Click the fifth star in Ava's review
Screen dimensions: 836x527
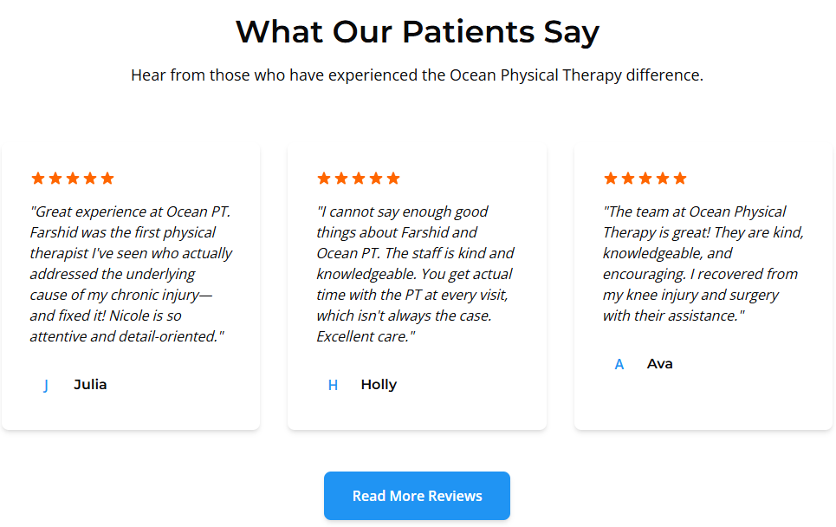pyautogui.click(x=680, y=179)
